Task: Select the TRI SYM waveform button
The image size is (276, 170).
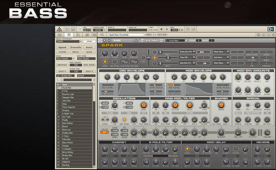Action: pos(134,62)
